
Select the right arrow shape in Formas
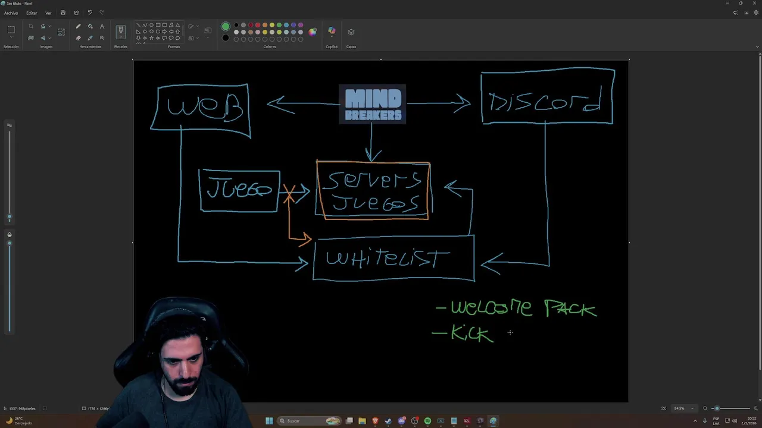(164, 31)
